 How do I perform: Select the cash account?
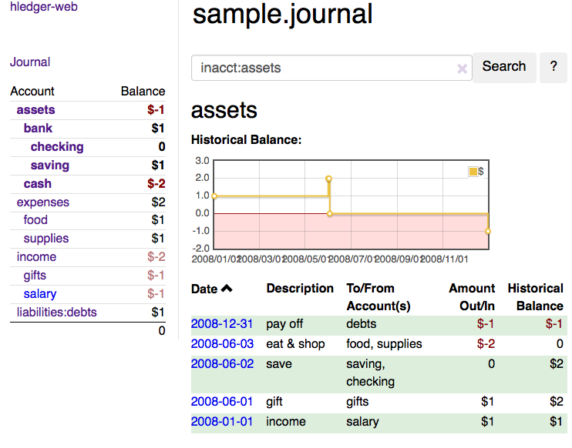38,184
